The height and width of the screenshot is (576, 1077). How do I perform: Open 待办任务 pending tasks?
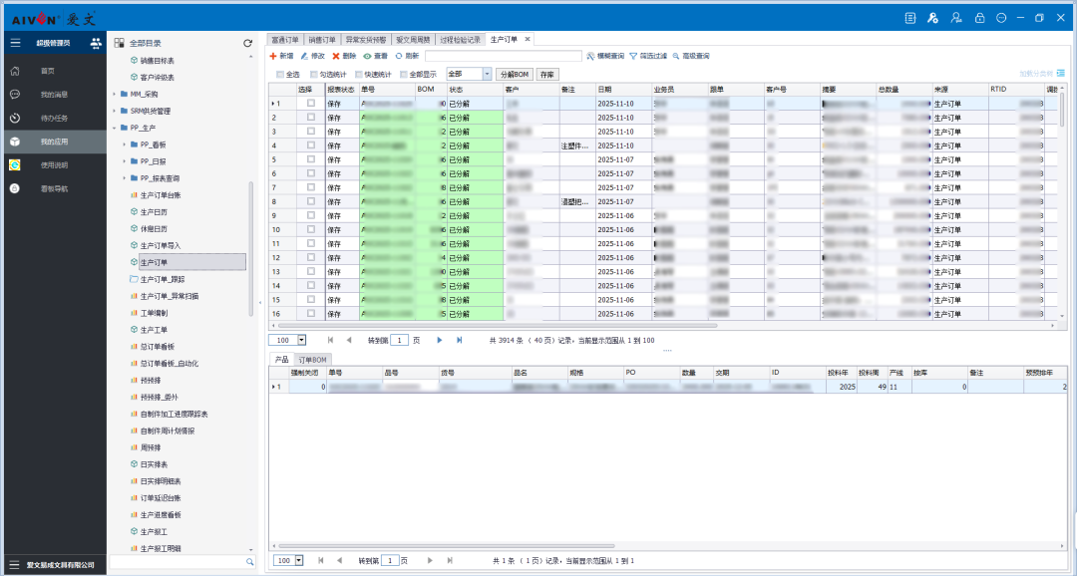point(54,118)
